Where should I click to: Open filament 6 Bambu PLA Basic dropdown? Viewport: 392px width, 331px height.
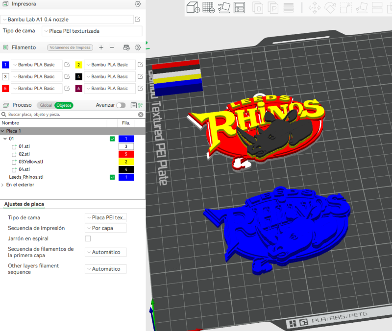click(x=110, y=89)
